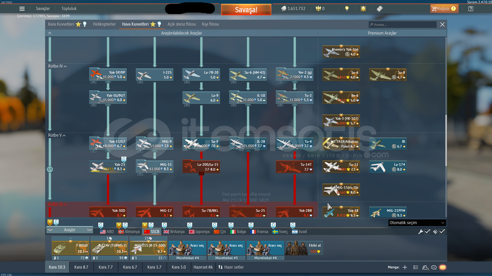Open the contacts list icon
Screen dimensions: 492x276
(x=416, y=267)
